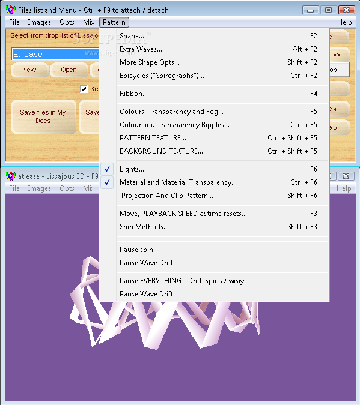Open Images menu in Lissajous 3D window
Screen dimensions: 360x405
[x=39, y=188]
